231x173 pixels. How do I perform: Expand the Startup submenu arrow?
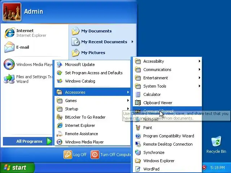(128, 108)
